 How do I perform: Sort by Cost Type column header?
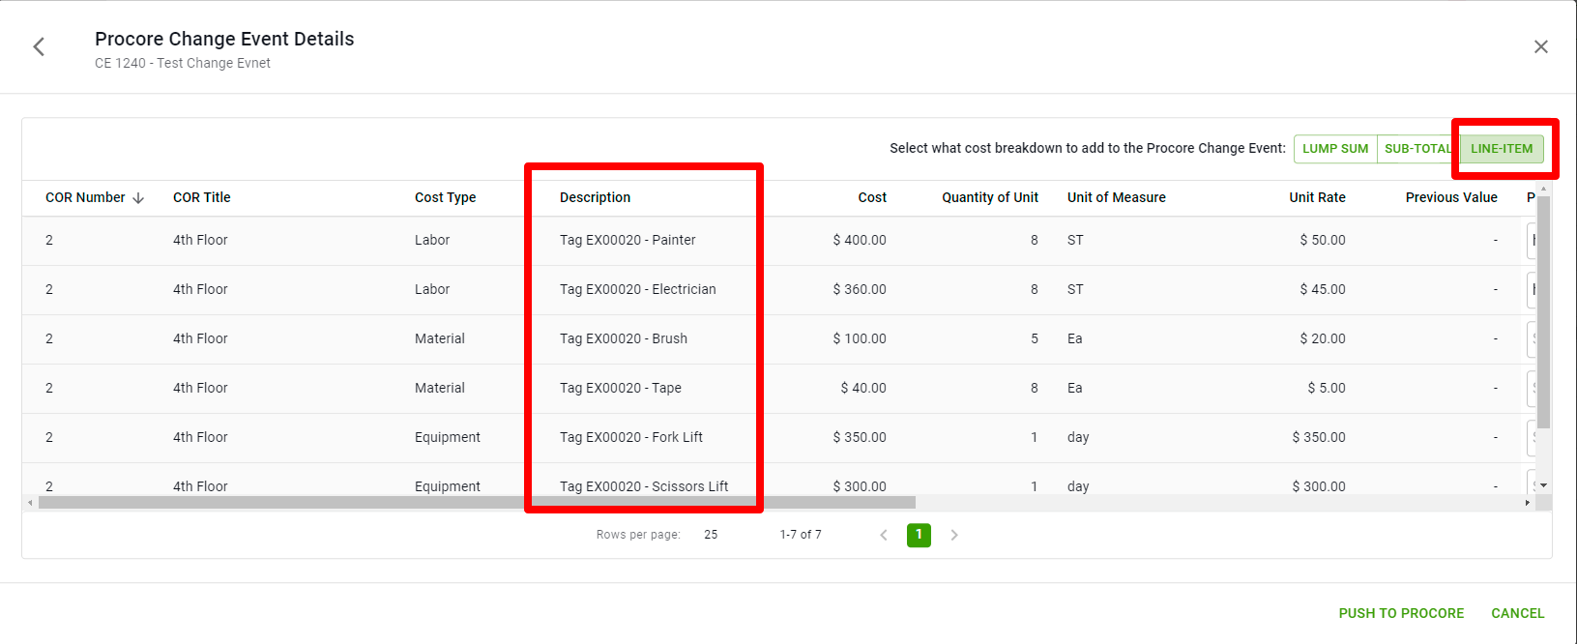coord(445,197)
